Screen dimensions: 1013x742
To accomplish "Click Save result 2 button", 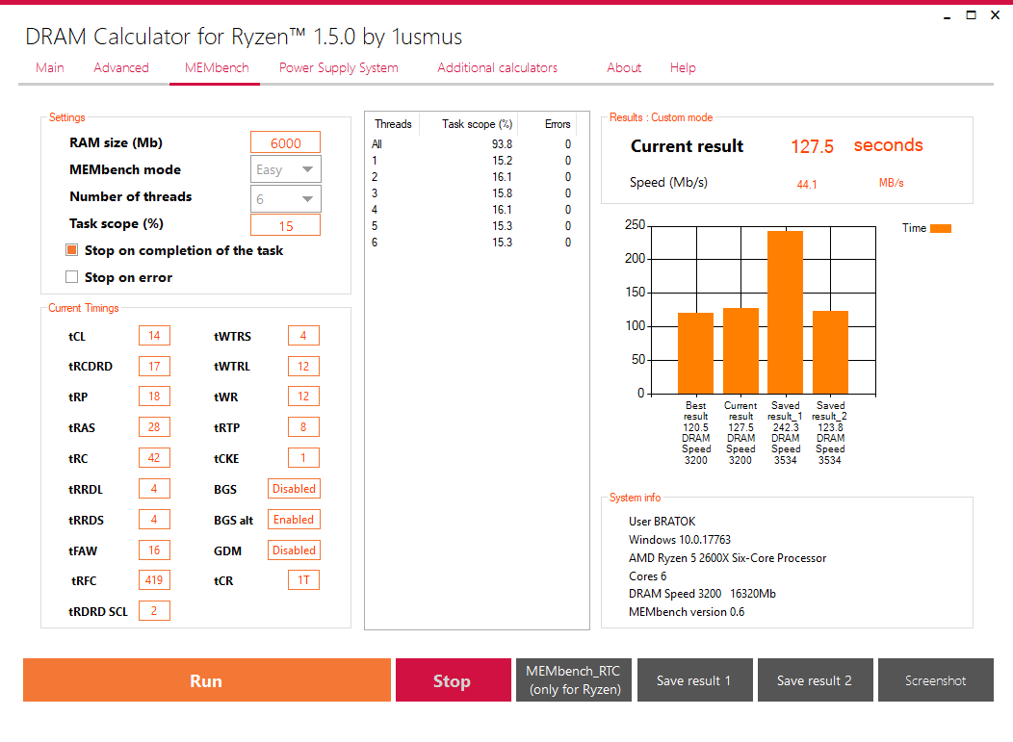I will (816, 680).
